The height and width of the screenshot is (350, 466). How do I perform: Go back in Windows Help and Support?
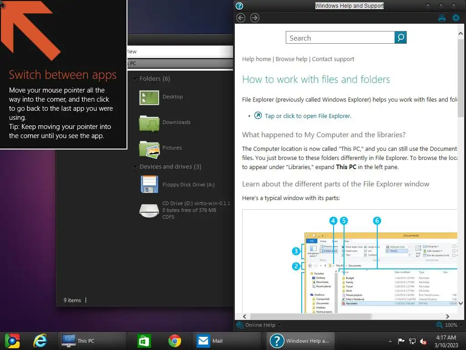coord(241,18)
